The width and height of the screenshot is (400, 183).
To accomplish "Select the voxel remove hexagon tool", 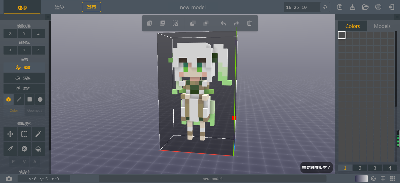I will [x=24, y=149].
